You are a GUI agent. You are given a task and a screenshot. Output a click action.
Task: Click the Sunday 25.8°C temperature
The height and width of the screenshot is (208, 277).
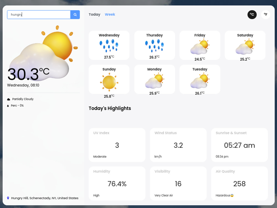click(109, 97)
